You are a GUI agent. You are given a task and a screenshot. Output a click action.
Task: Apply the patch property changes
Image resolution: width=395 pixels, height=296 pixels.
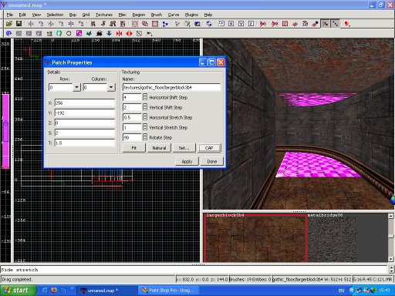click(x=187, y=161)
